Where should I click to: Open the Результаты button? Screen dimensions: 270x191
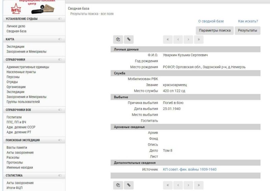click(248, 30)
